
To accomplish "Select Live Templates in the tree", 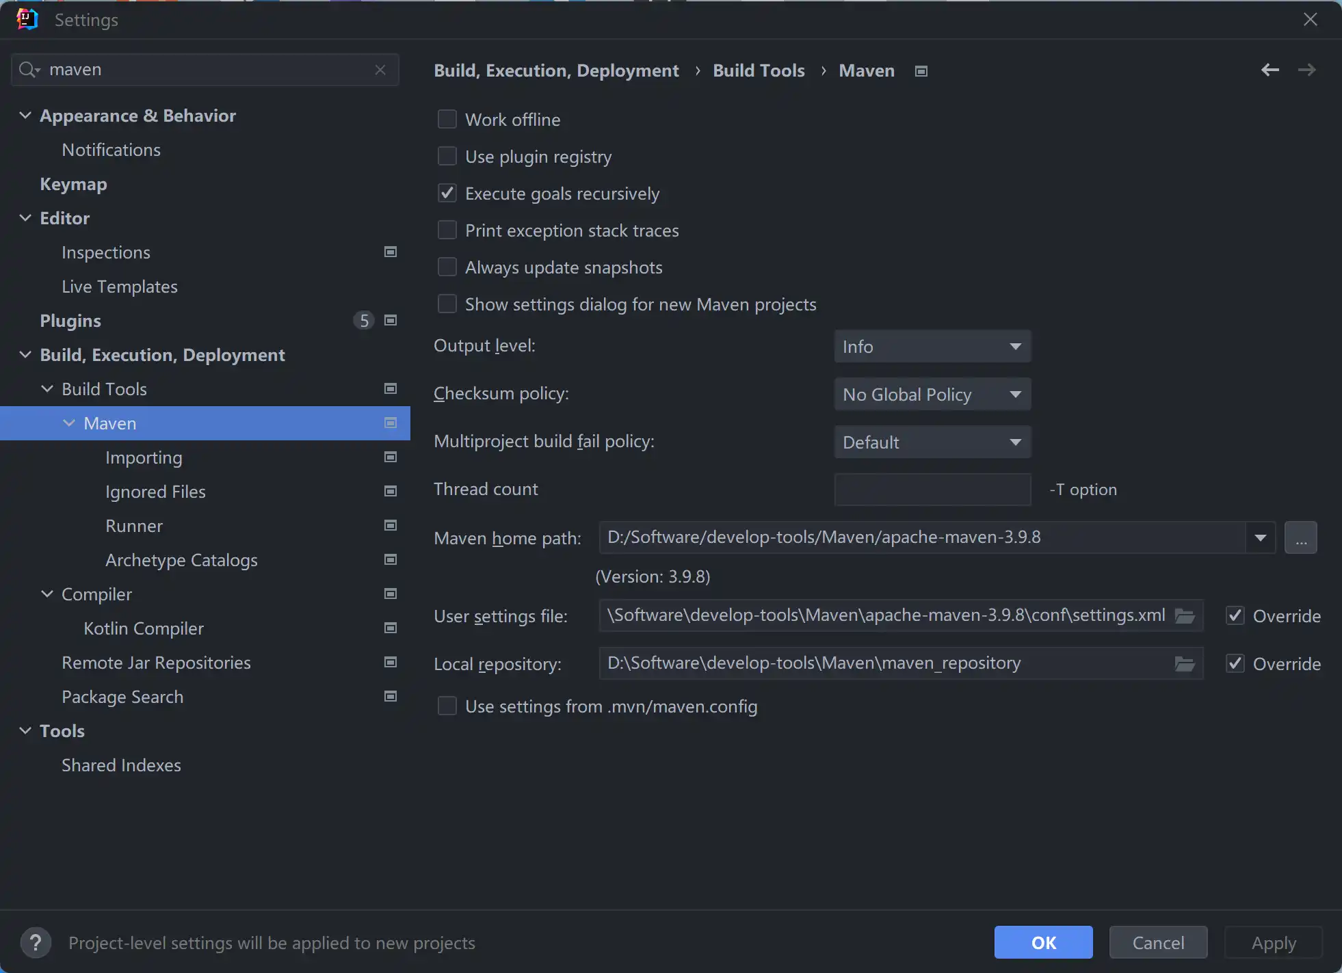I will [x=120, y=286].
